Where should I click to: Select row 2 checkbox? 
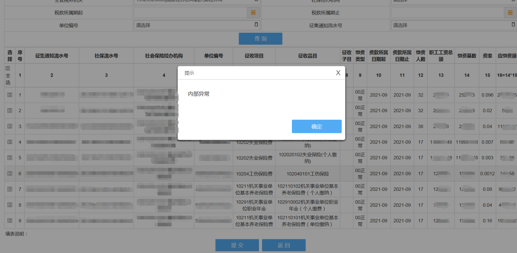pos(10,111)
